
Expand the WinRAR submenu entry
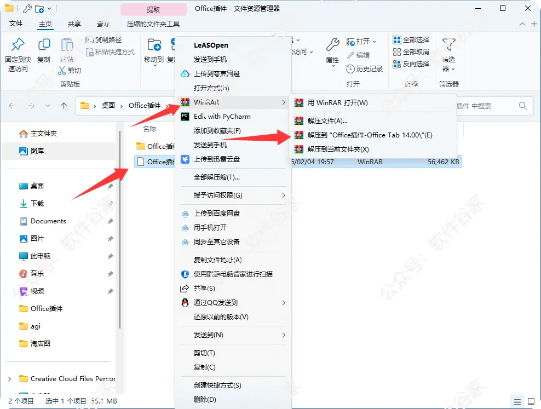(x=233, y=102)
